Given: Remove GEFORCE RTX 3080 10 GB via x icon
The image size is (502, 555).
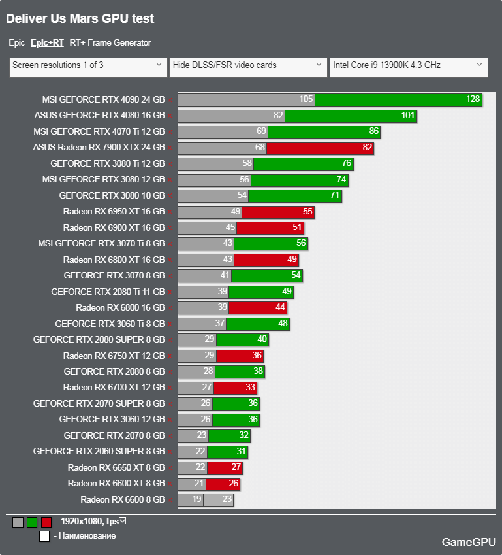Looking at the screenshot, I should (170, 196).
